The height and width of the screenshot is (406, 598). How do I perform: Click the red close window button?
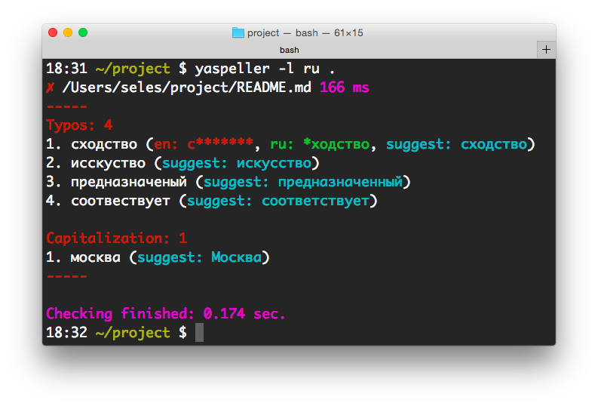[53, 32]
